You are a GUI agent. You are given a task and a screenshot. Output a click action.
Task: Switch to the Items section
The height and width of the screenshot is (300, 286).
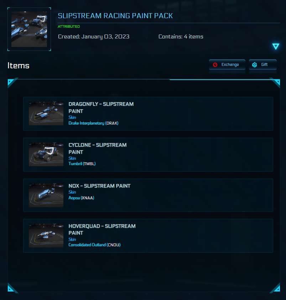[19, 65]
